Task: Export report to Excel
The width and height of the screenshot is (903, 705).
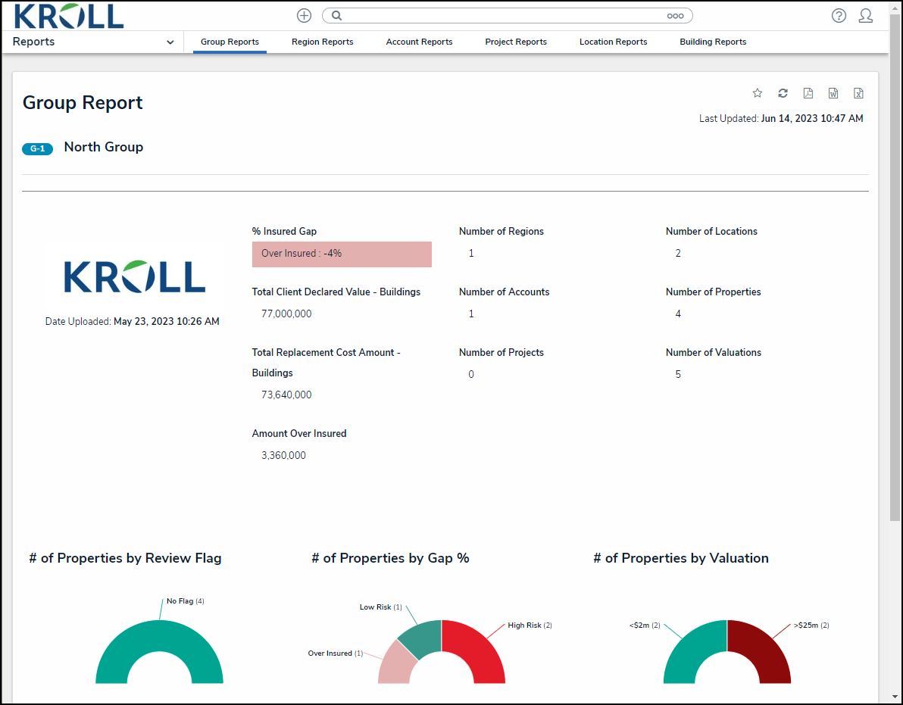Action: click(x=858, y=92)
